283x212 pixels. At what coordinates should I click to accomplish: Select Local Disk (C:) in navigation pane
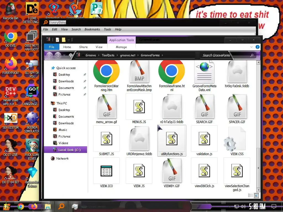coord(66,150)
